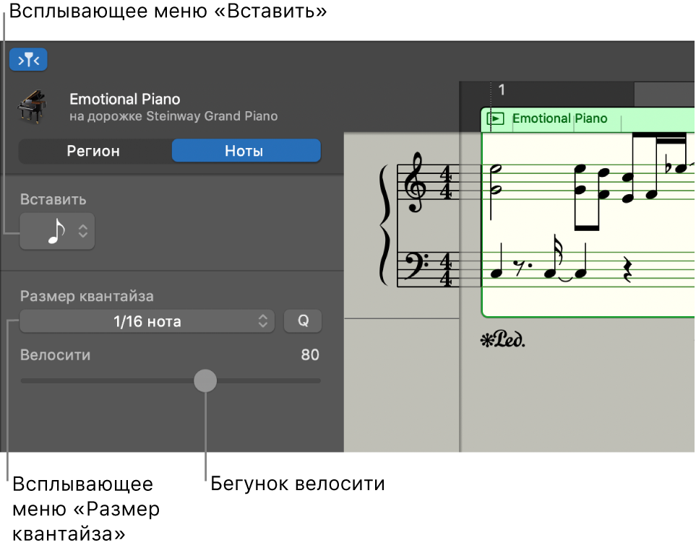Click the bass clef symbol
Image resolution: width=696 pixels, height=545 pixels.
point(416,266)
